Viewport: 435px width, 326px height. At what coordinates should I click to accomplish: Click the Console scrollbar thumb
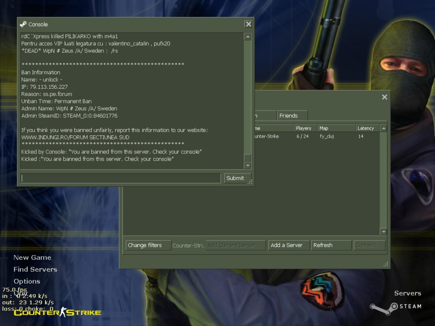(x=247, y=158)
